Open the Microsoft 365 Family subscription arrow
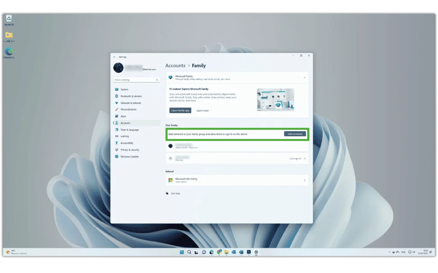The image size is (438, 273). click(305, 180)
